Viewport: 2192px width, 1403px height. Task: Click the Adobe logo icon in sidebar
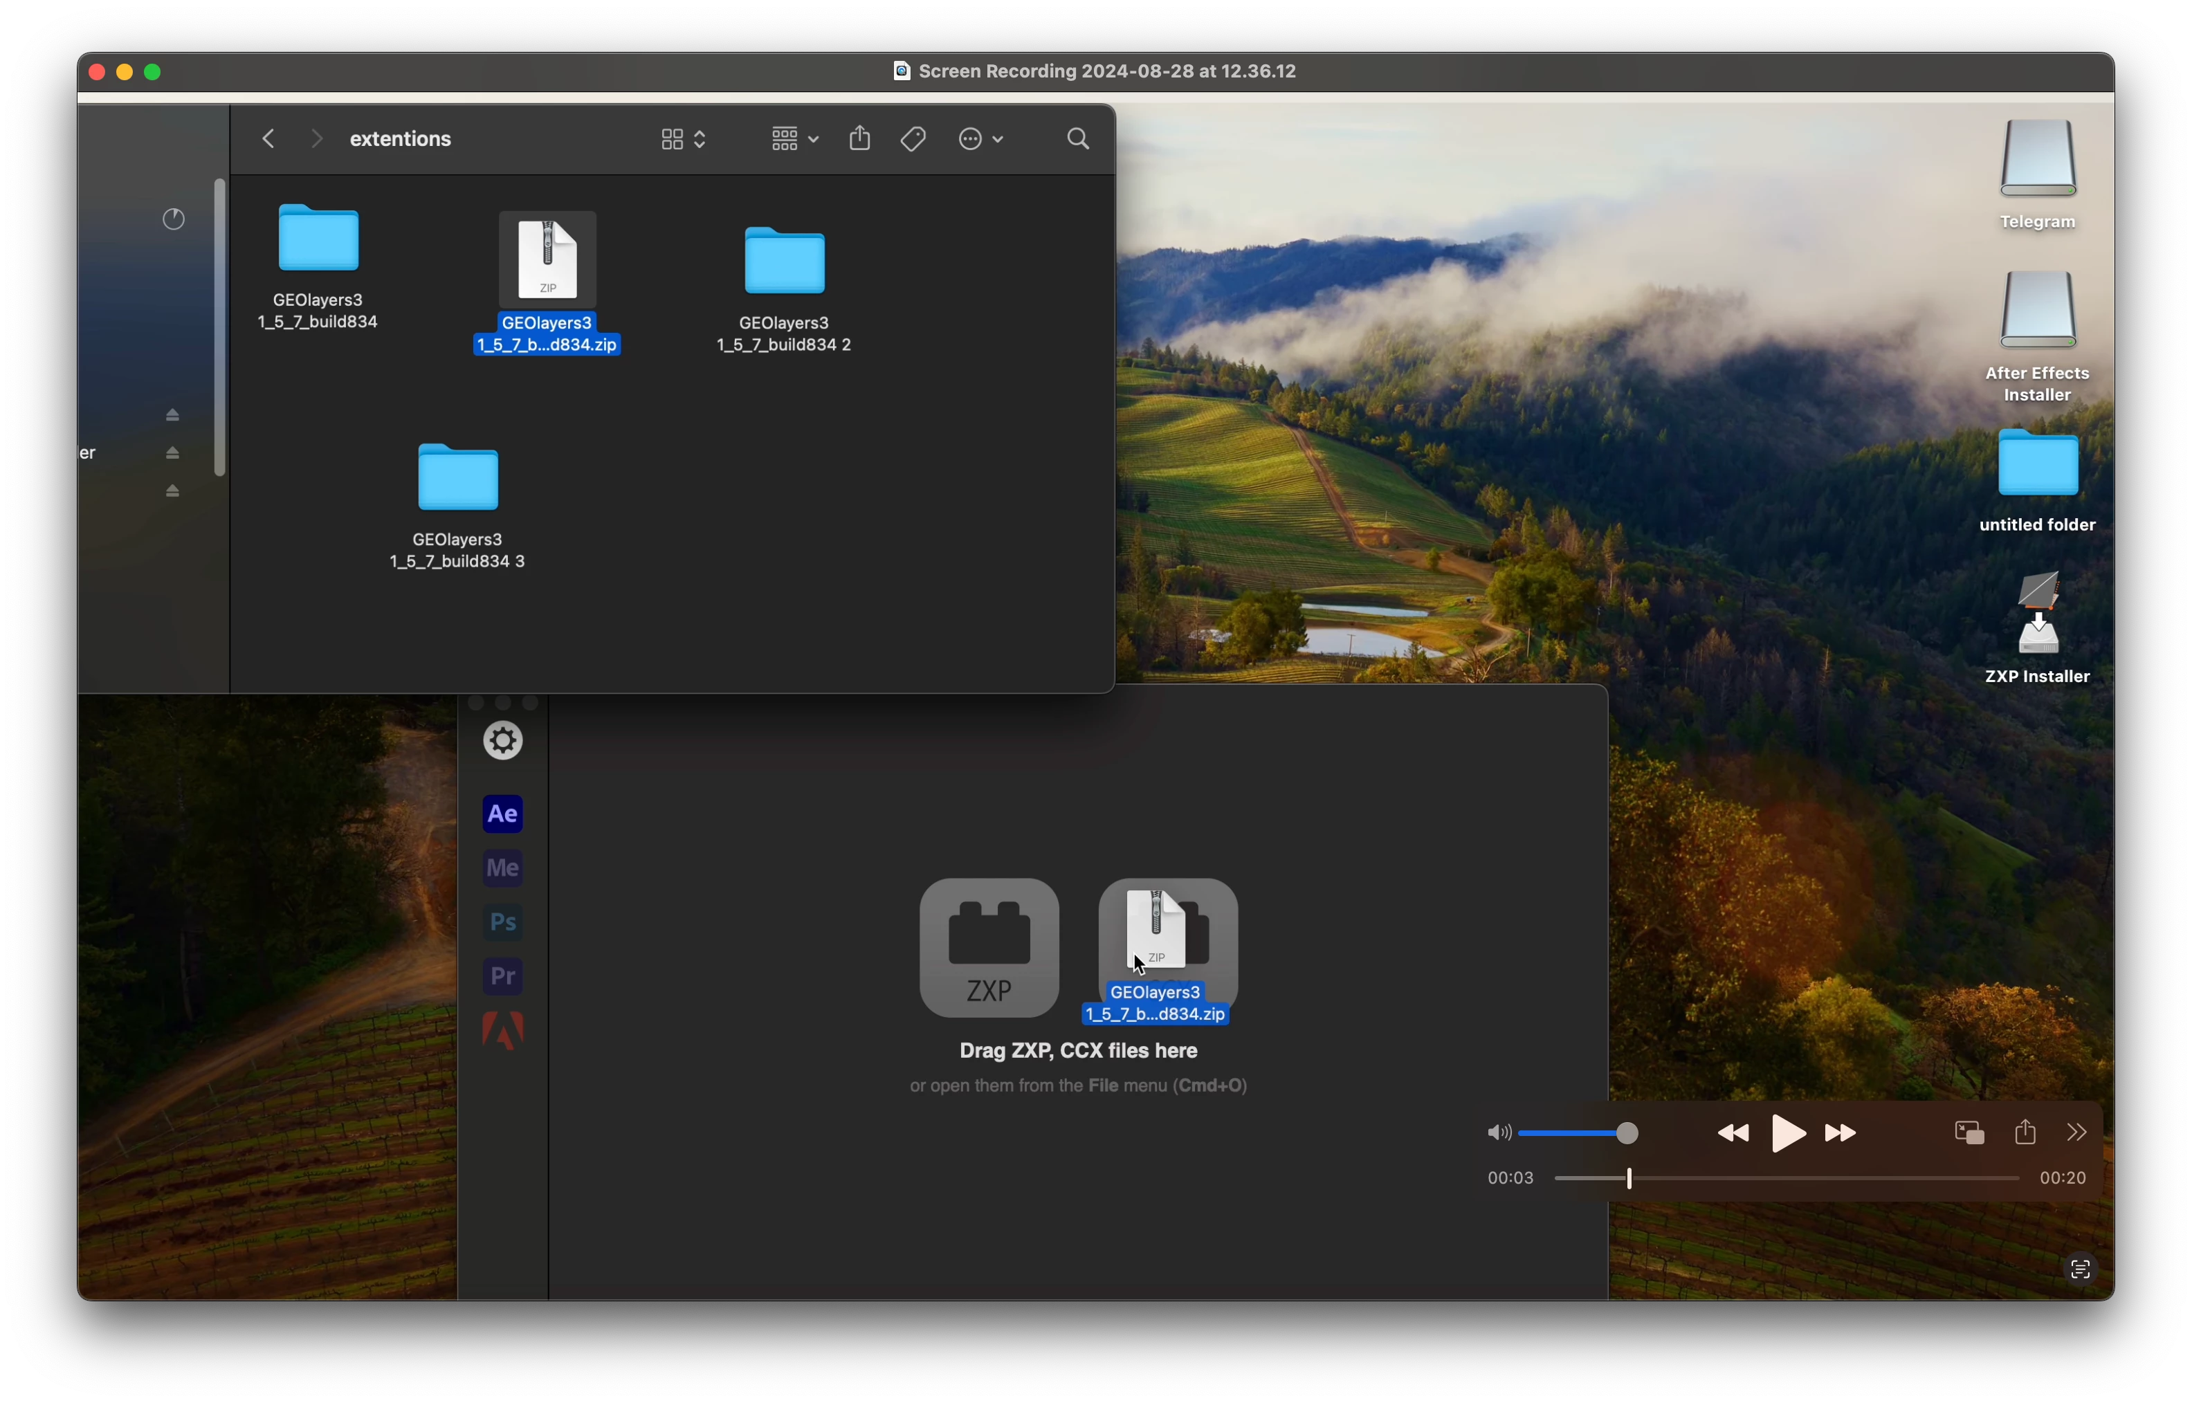503,1031
